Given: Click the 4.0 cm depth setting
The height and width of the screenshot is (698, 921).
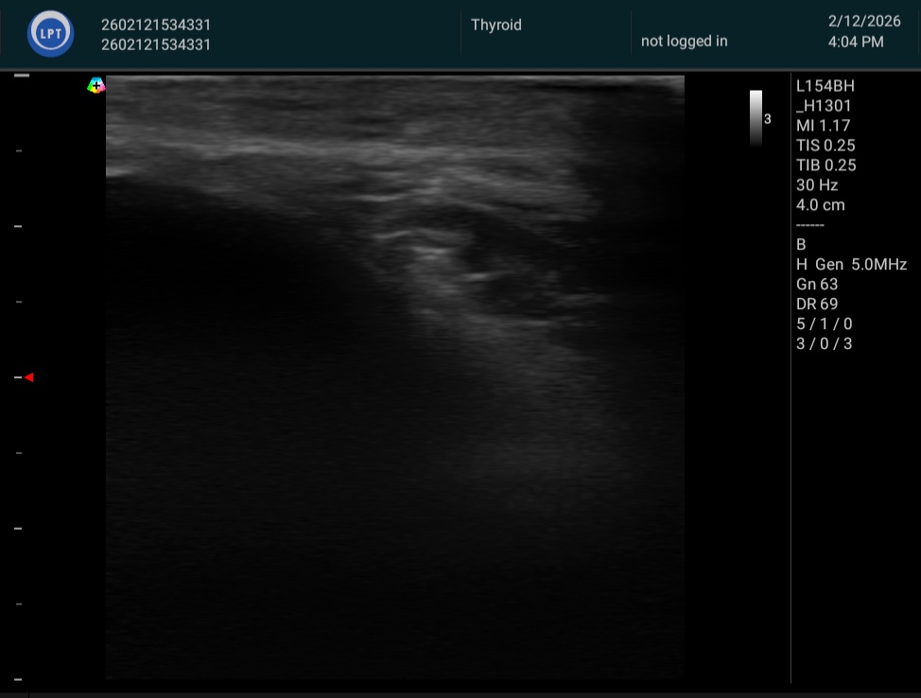Looking at the screenshot, I should (820, 205).
